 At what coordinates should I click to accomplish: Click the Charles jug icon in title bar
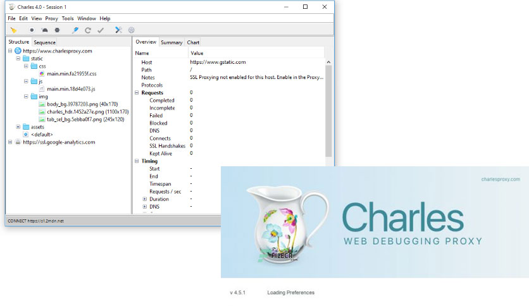(x=12, y=7)
